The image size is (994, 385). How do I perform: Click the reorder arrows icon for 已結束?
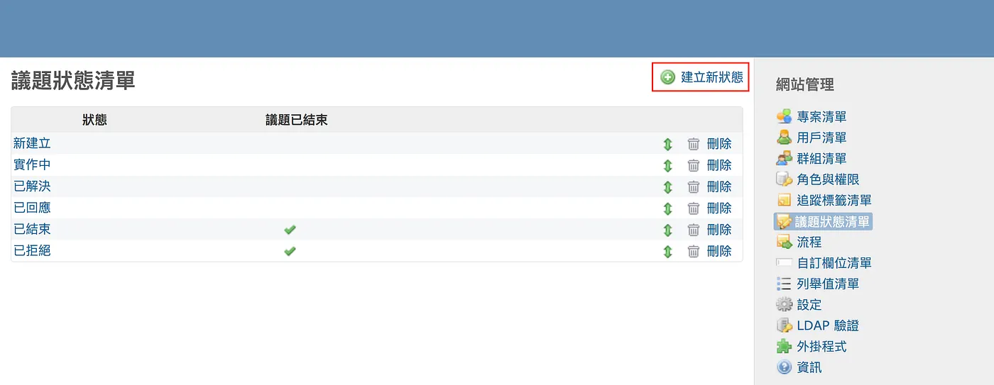click(x=667, y=230)
